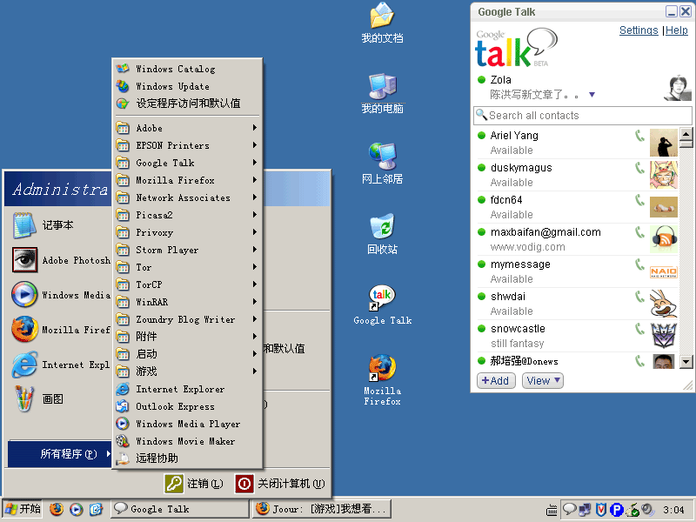This screenshot has width=696, height=522.
Task: Open 所有程序 all programs menu
Action: click(x=59, y=453)
